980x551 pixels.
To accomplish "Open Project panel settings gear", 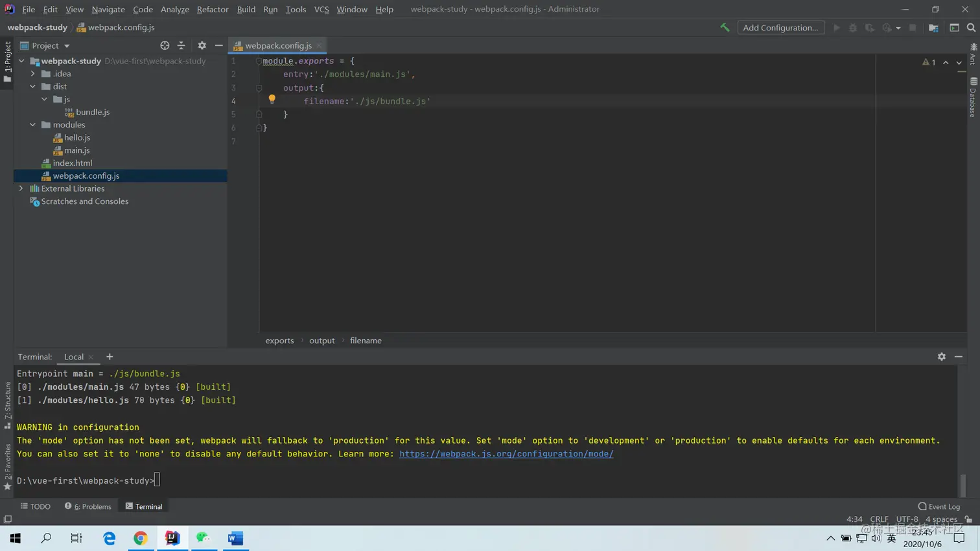I will 202,45.
